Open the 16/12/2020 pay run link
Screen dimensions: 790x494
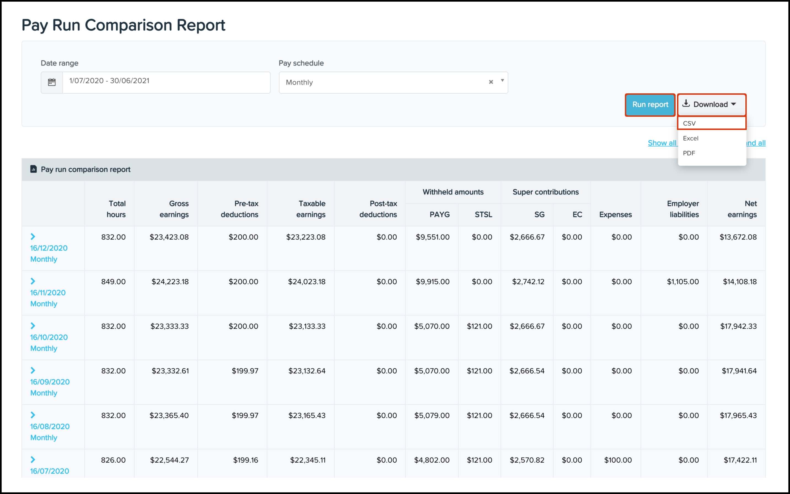click(x=49, y=248)
